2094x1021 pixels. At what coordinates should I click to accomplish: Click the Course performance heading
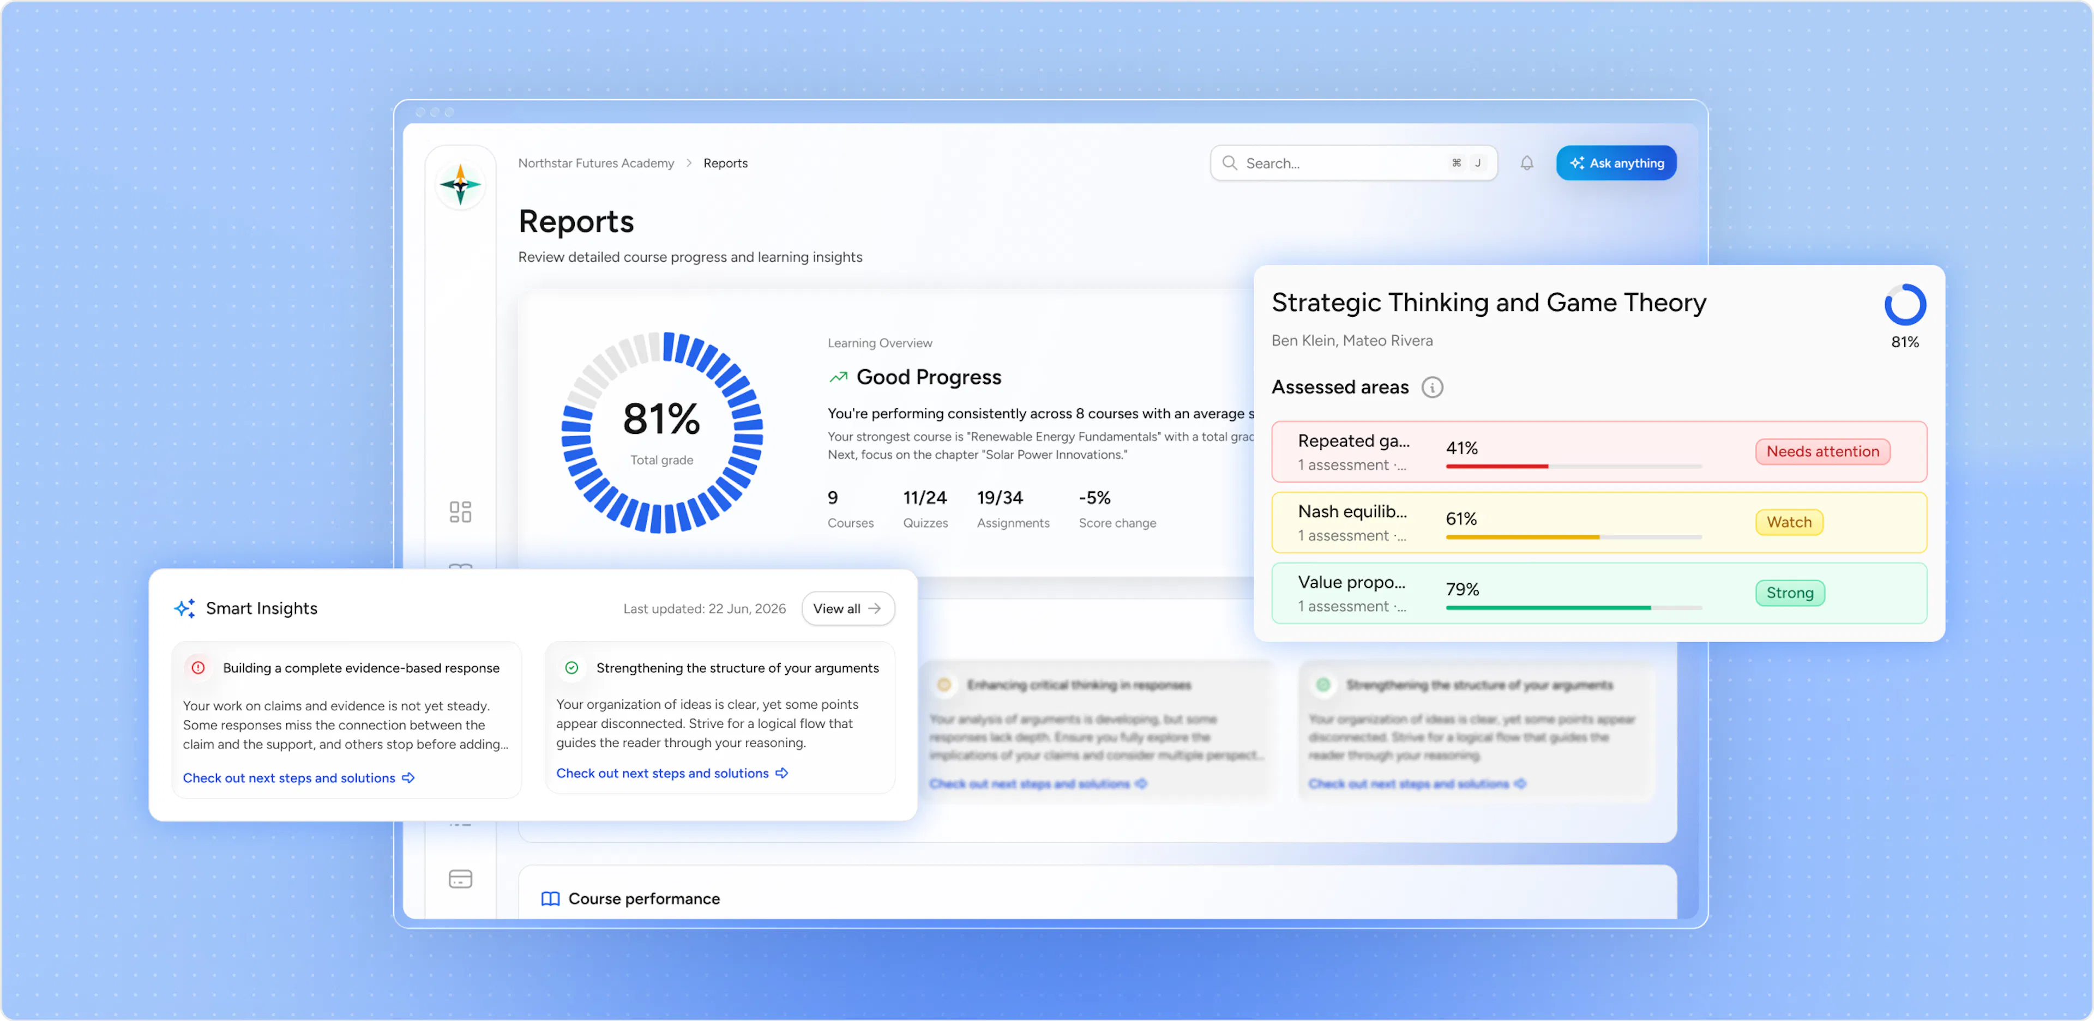pos(643,898)
